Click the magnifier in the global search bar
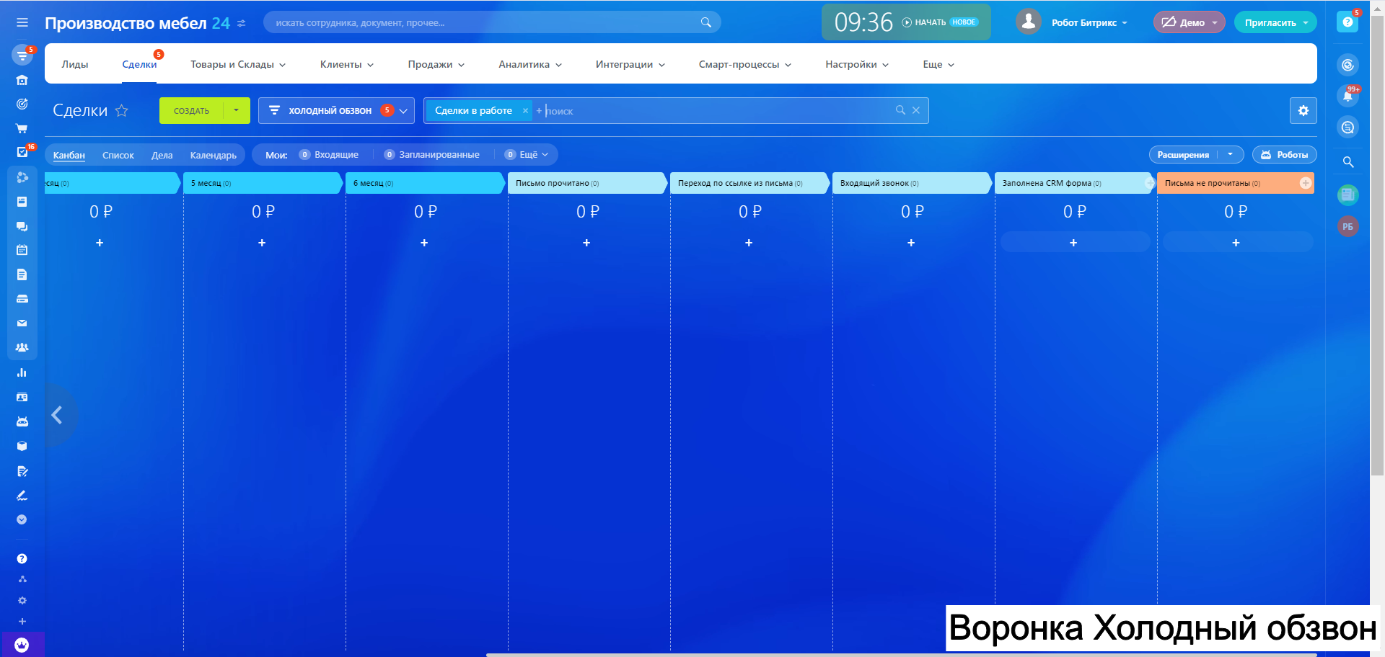Viewport: 1385px width, 657px height. (x=705, y=22)
